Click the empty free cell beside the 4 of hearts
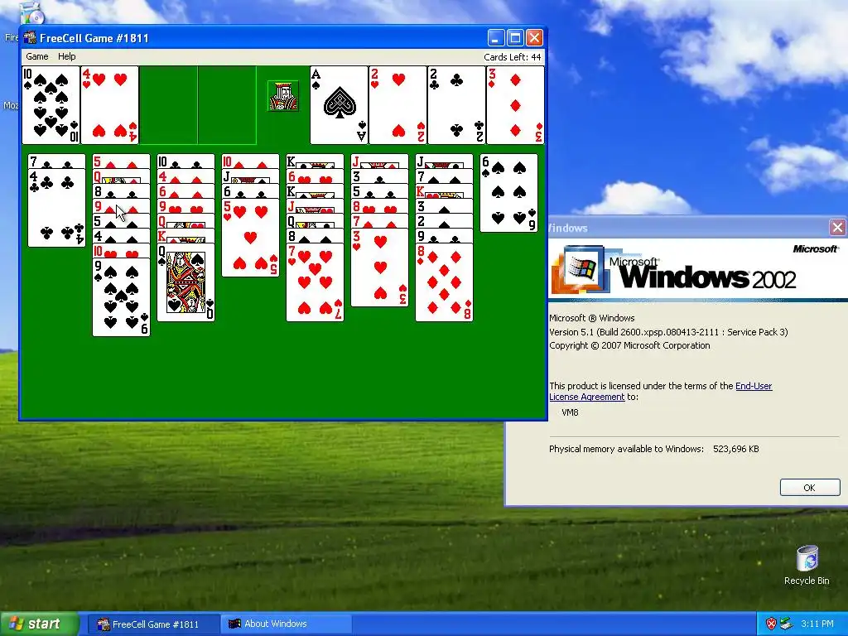This screenshot has width=848, height=636. (168, 105)
